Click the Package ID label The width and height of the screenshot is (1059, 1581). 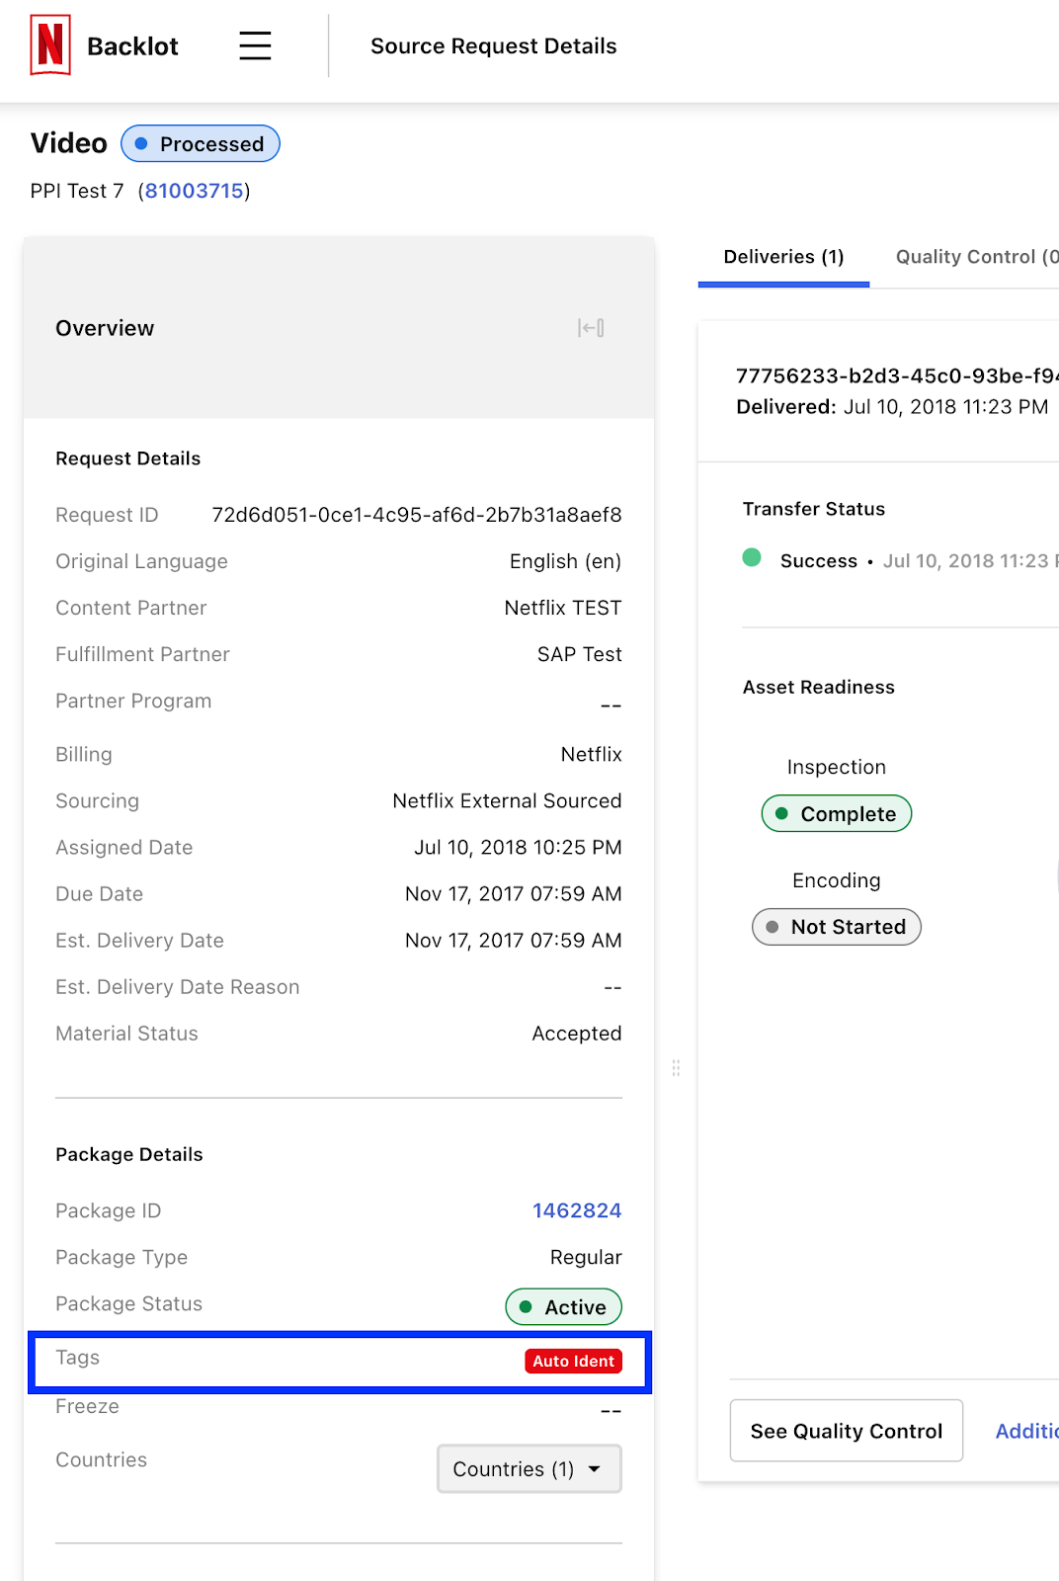coord(109,1210)
